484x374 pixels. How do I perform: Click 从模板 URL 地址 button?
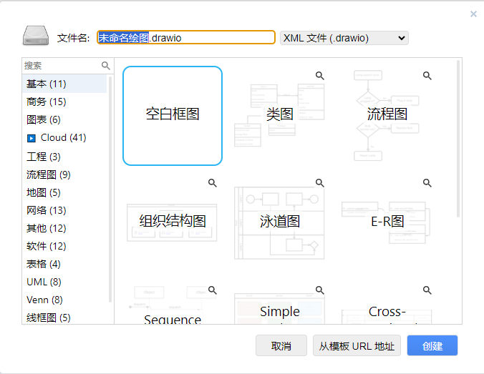357,346
